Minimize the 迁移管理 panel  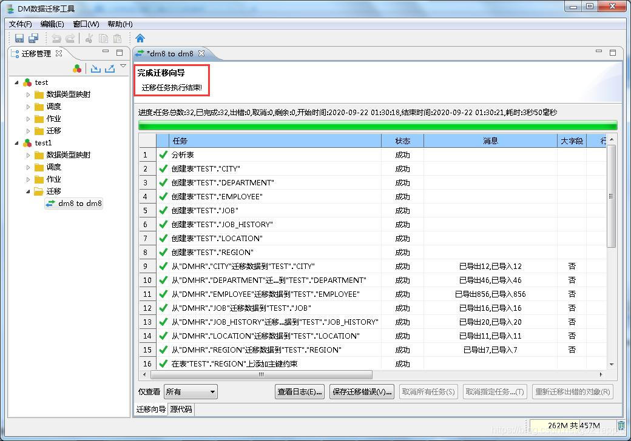(x=106, y=51)
